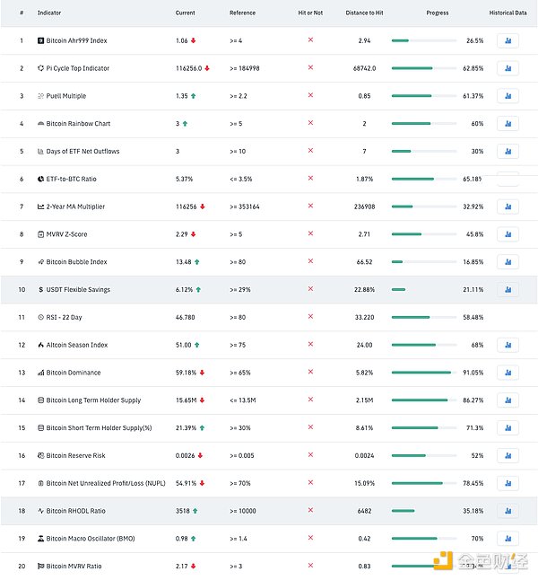Open historical data chart for Bitcoin Long Term Holder Supply
Viewport: 538px width, 580px height.
pos(508,400)
